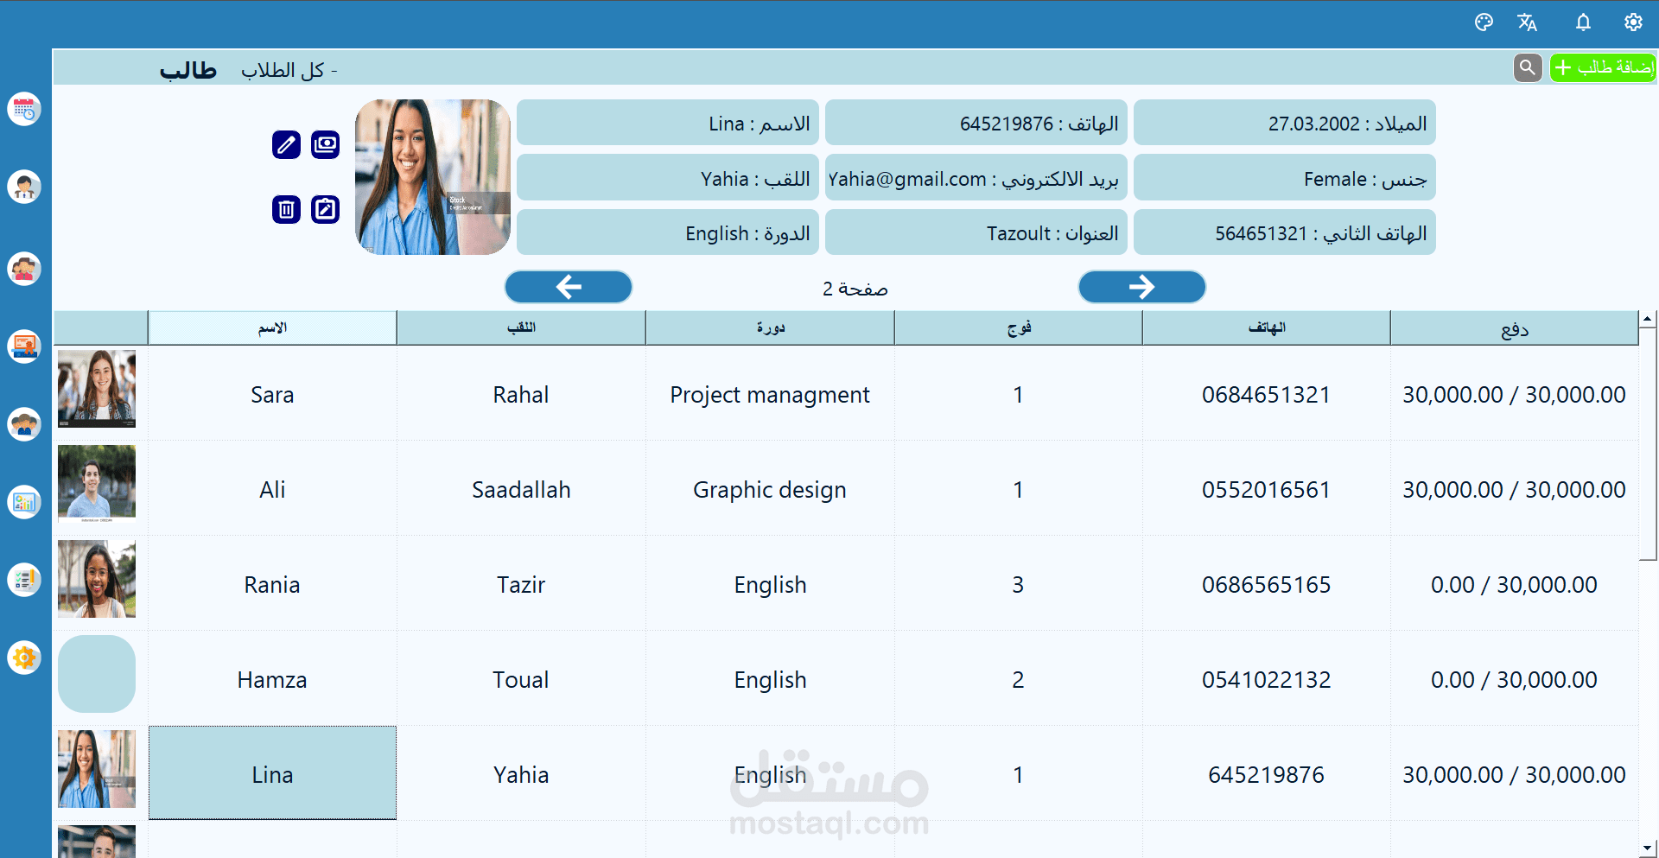Click the Graphic design course cell
Viewport: 1659px width, 858px height.
pos(770,489)
